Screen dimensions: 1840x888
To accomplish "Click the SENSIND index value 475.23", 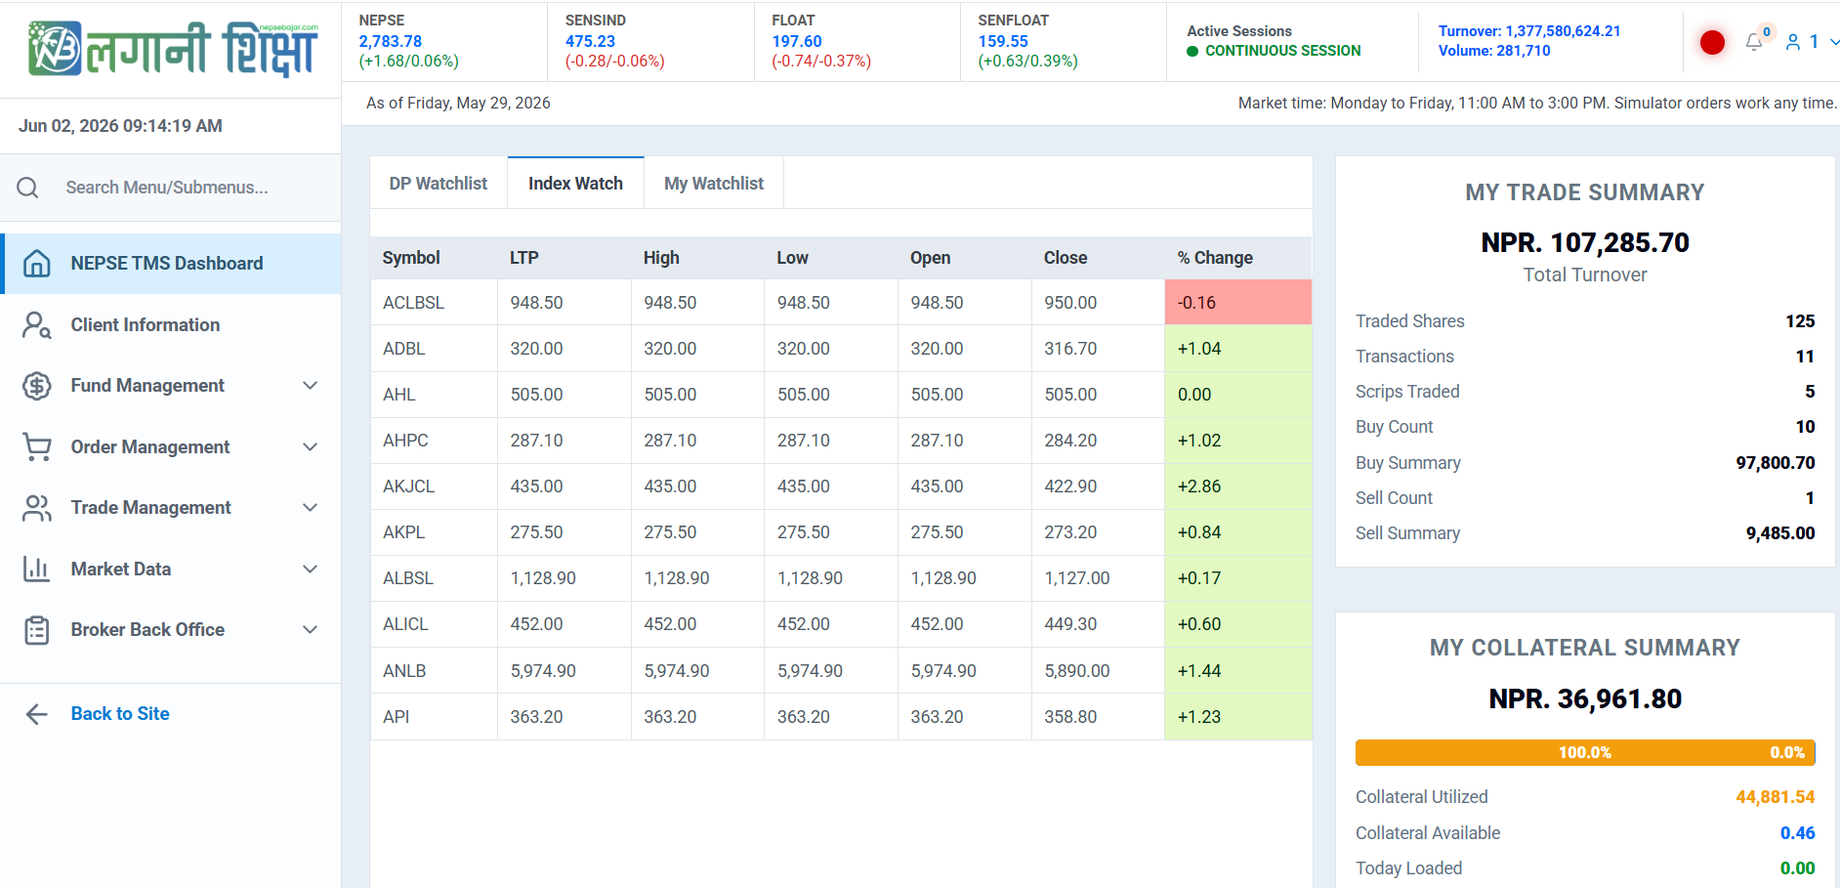I will point(590,41).
